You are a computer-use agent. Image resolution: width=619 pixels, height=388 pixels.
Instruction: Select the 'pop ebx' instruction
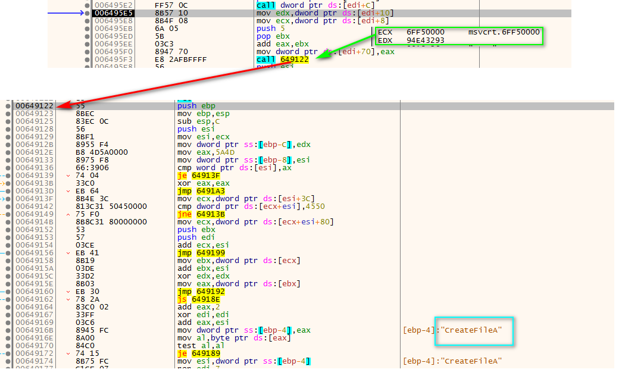(273, 36)
